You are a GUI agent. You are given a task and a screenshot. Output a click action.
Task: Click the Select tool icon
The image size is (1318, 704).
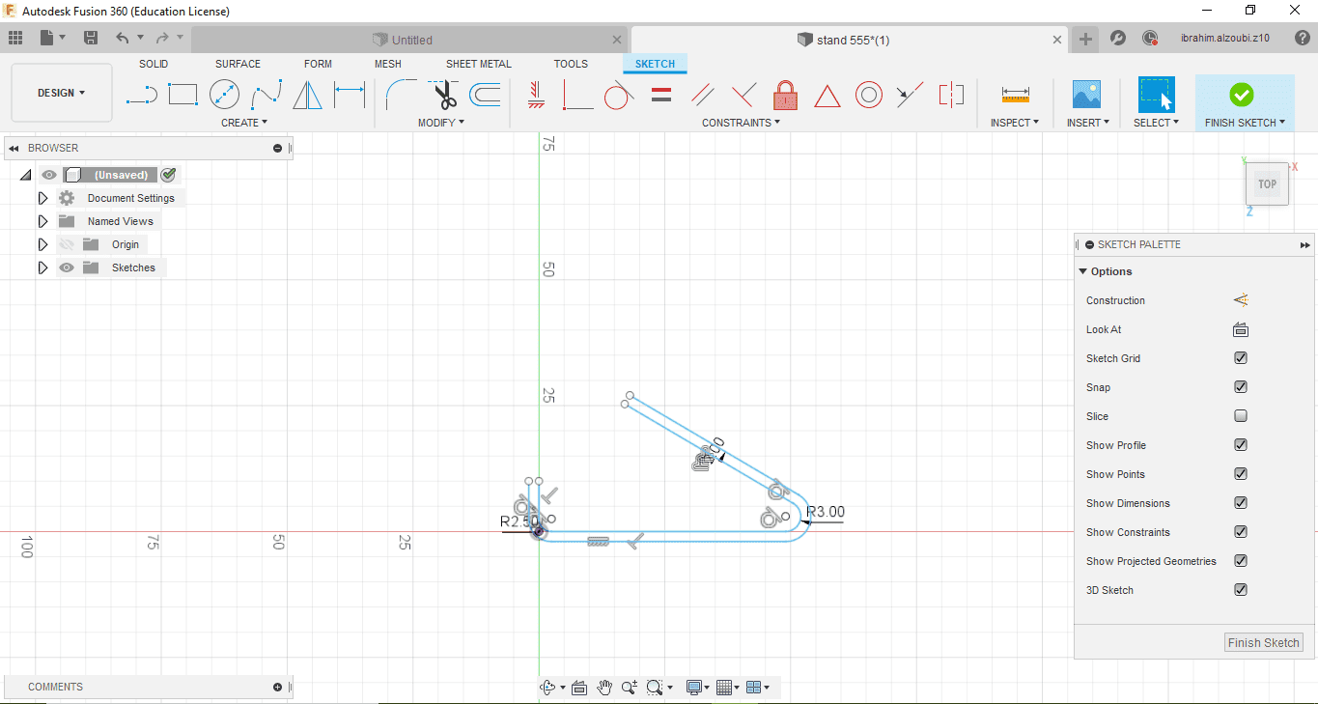click(x=1156, y=95)
